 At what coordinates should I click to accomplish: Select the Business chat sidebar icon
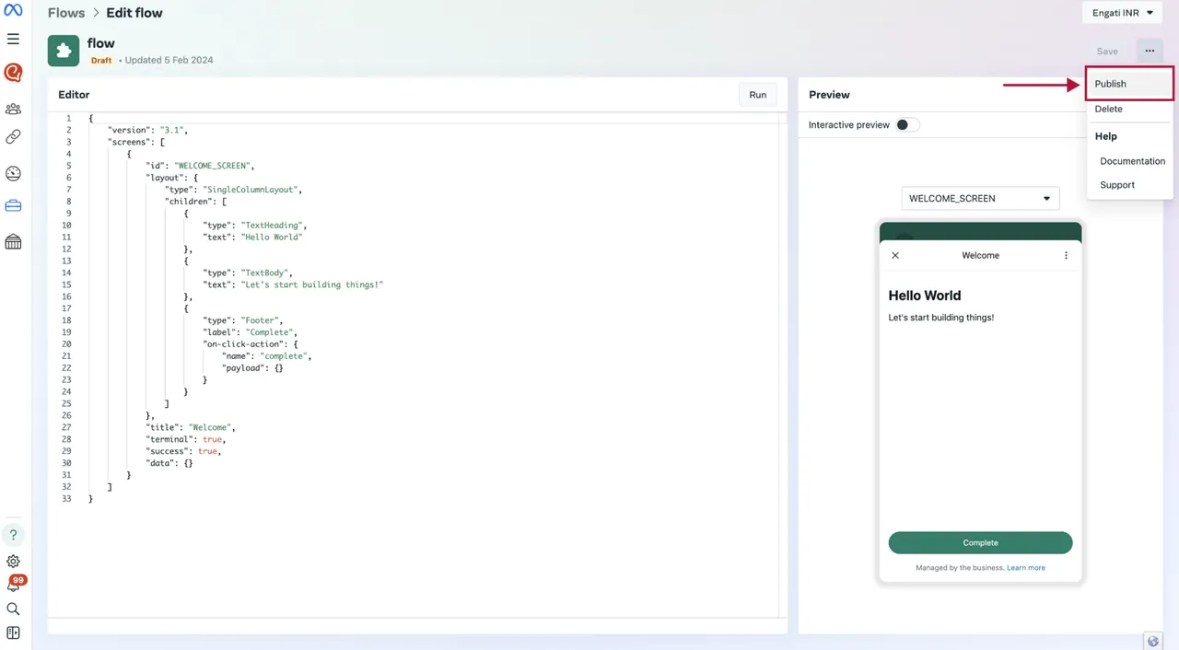(13, 72)
